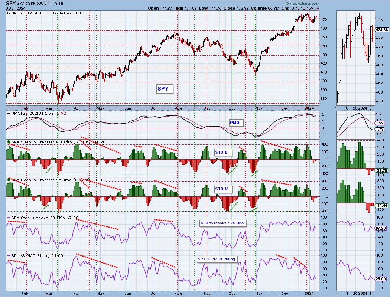The image size is (390, 297).
Task: Click the blue SPY label box on price chart
Action: pyautogui.click(x=165, y=89)
